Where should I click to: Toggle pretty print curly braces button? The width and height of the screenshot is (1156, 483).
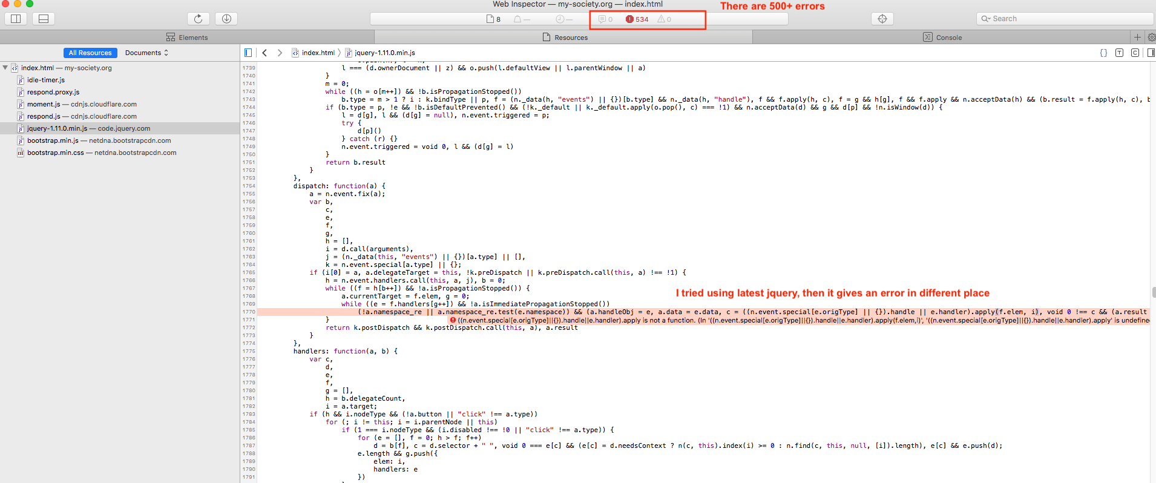1103,53
